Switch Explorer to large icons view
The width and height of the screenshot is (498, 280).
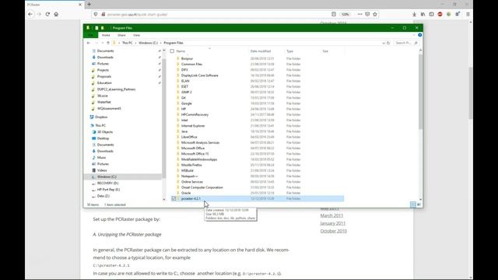pos(419,205)
